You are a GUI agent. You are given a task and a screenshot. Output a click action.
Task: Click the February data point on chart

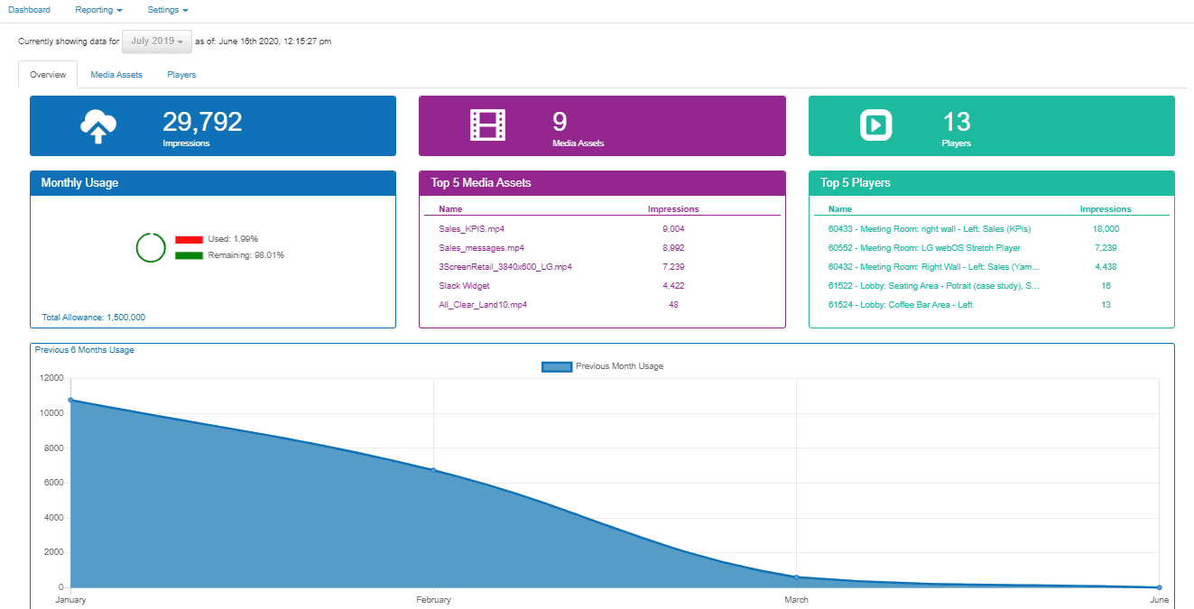433,470
